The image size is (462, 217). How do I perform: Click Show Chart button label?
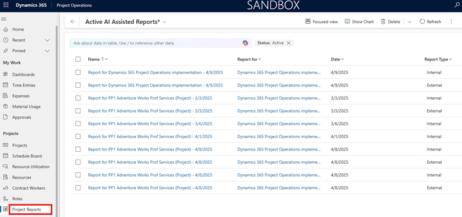click(363, 22)
